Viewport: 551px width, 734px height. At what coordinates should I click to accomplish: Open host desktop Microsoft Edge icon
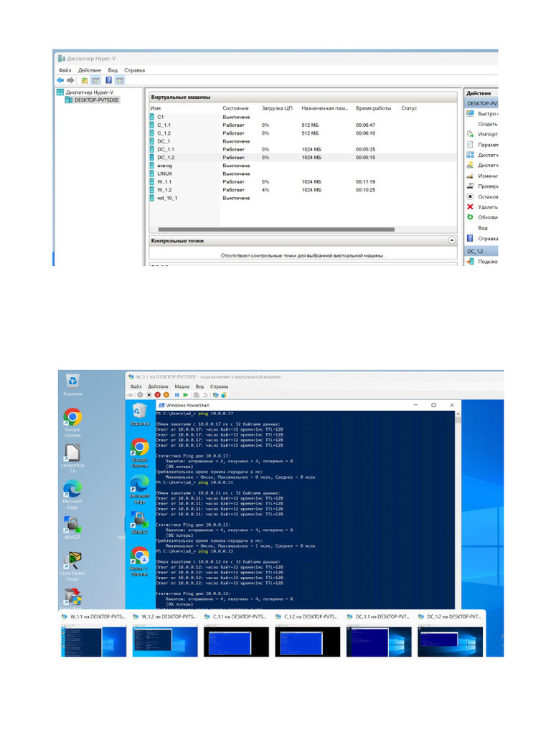(x=72, y=495)
